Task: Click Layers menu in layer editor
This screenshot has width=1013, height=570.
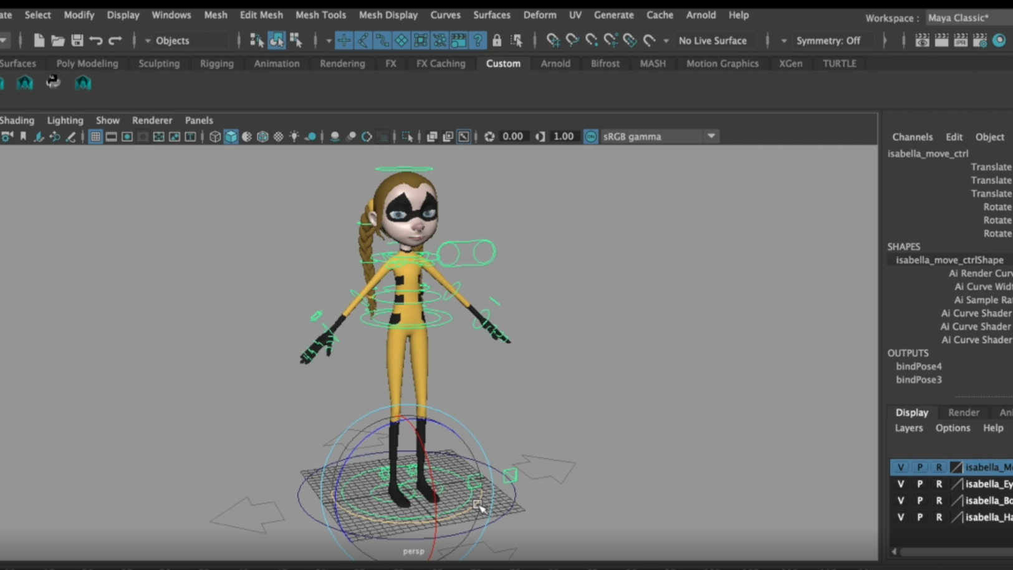Action: pos(909,428)
